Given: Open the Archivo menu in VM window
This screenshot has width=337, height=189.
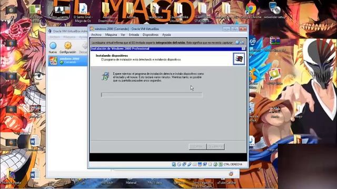Looking at the screenshot, I should tap(96, 35).
